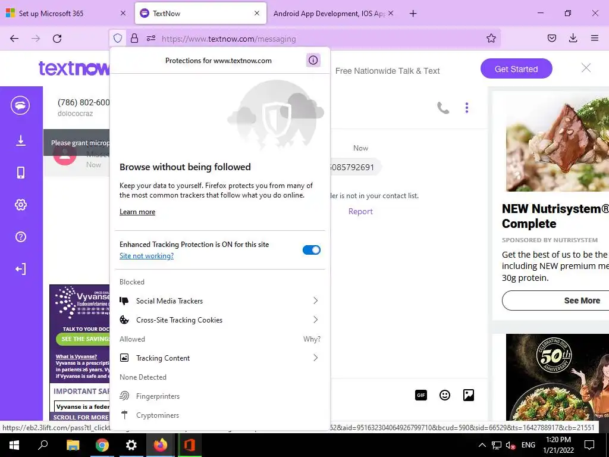609x457 pixels.
Task: Start a call with the phone icon
Action: (442, 108)
